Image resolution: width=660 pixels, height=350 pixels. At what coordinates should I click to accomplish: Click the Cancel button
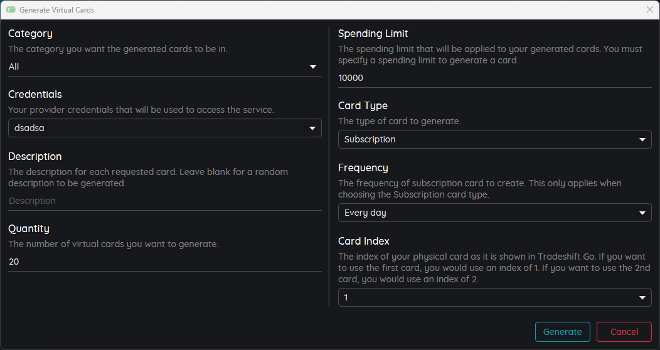(624, 332)
